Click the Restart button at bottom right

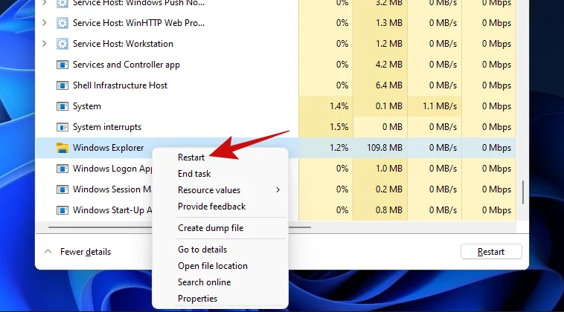pyautogui.click(x=491, y=252)
